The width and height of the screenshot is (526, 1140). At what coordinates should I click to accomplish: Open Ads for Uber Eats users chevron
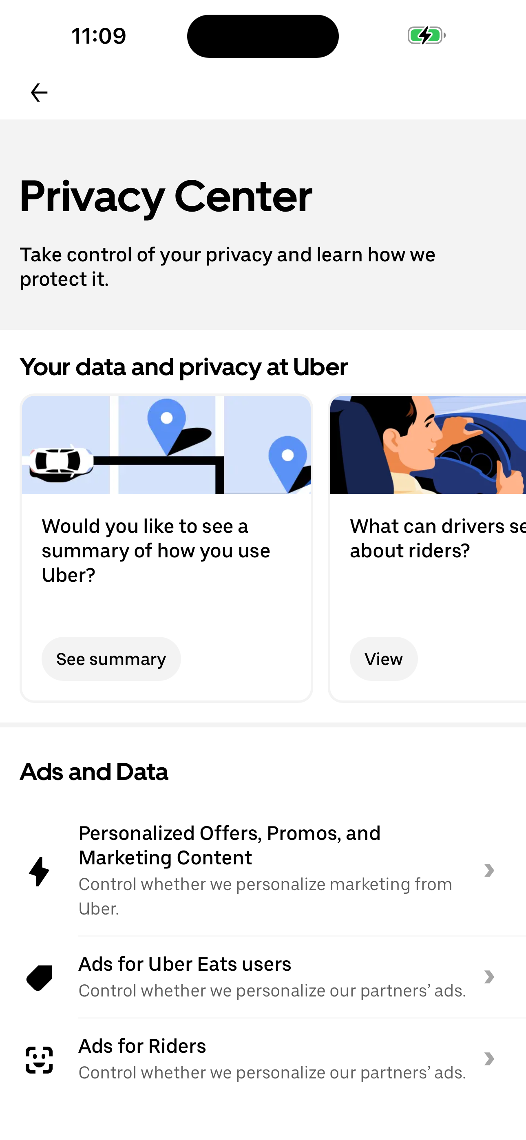[489, 977]
